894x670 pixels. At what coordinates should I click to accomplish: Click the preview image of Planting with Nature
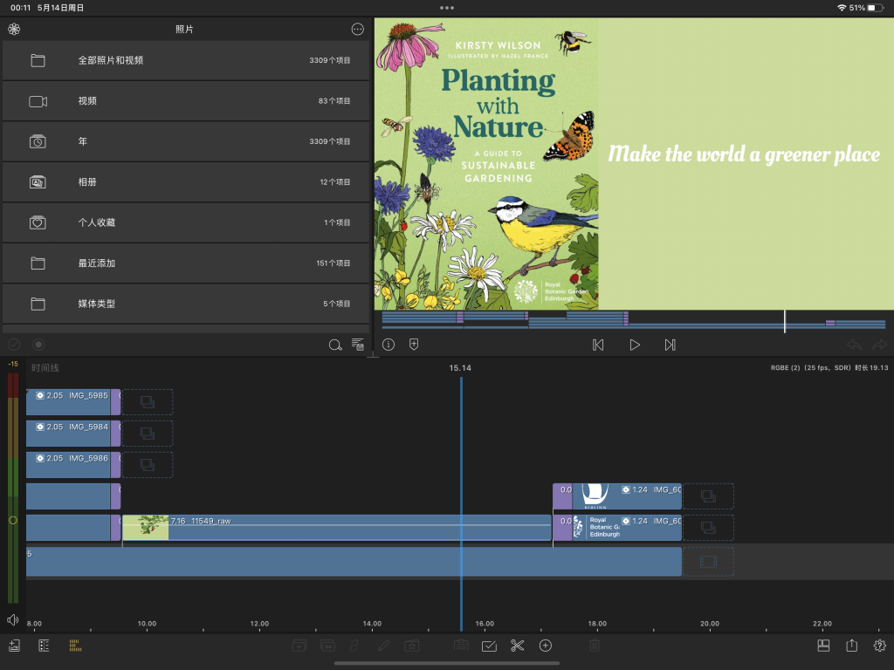click(x=486, y=164)
